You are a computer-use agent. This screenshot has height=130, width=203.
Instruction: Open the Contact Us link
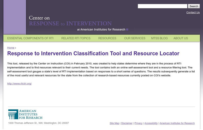pyautogui.click(x=193, y=12)
